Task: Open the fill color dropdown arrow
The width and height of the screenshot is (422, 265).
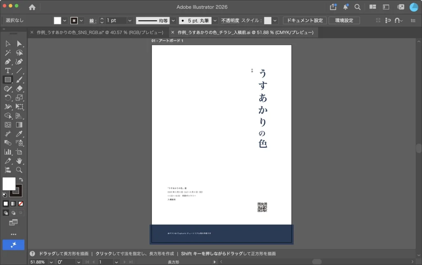Action: [x=65, y=21]
